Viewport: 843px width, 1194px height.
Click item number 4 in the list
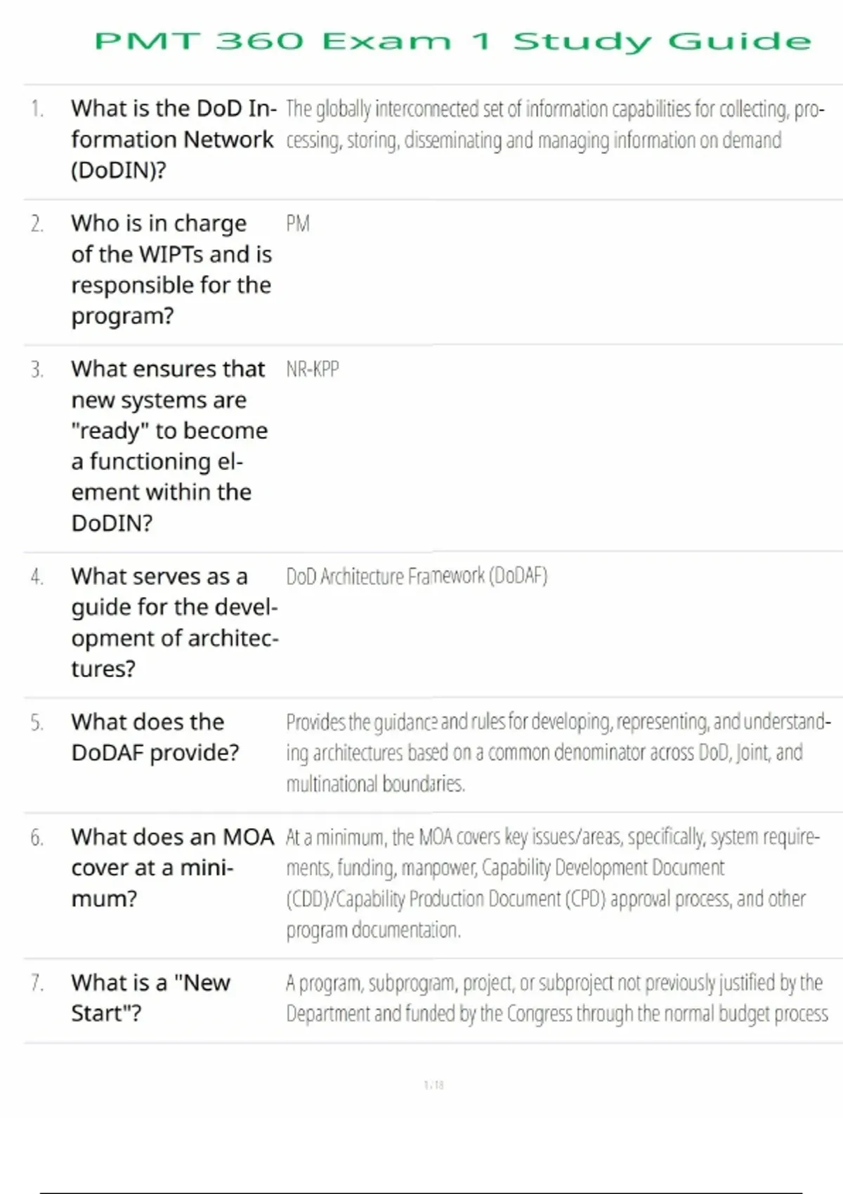[37, 577]
